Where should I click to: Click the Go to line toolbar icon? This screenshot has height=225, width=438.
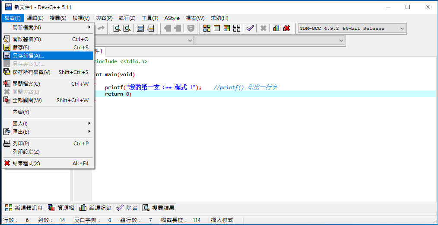151,28
